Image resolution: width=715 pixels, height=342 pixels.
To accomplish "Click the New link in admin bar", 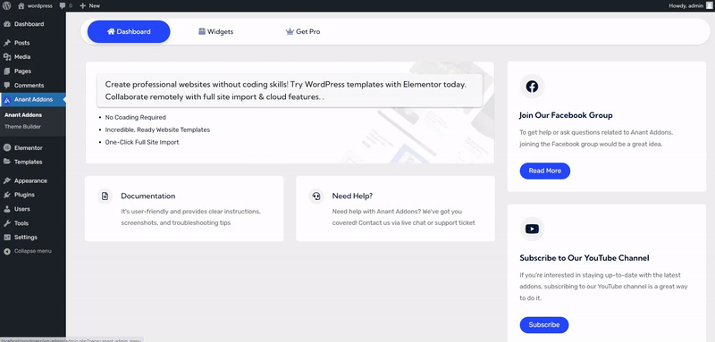I will point(95,6).
